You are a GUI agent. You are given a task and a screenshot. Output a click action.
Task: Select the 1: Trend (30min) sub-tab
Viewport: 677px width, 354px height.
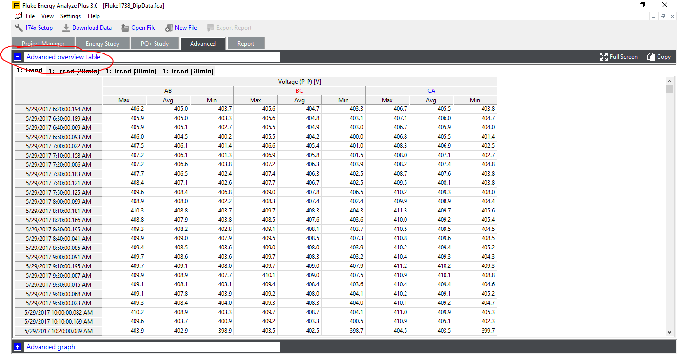[x=131, y=71]
